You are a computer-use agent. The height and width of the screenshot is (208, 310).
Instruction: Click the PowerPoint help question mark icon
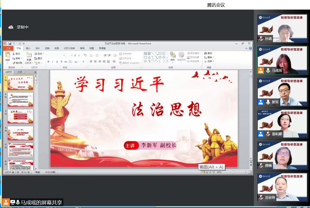click(x=250, y=48)
